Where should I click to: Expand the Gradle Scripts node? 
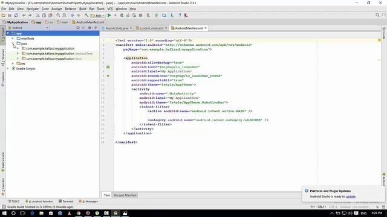[x=8, y=68]
